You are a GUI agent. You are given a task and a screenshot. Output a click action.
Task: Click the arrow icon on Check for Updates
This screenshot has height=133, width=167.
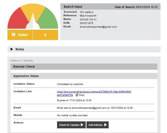82,125
